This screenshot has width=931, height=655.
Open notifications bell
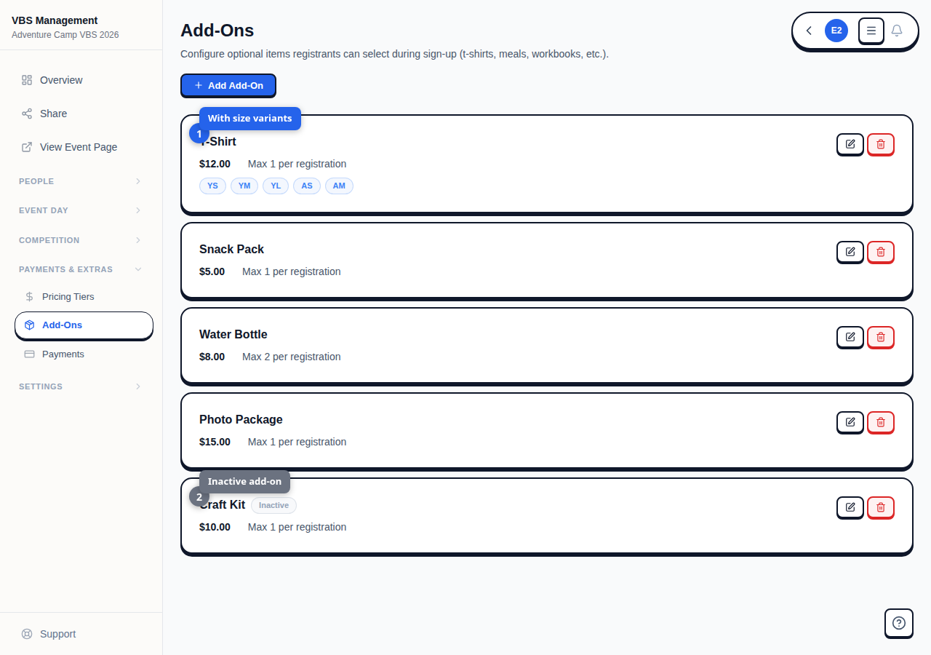tap(897, 31)
